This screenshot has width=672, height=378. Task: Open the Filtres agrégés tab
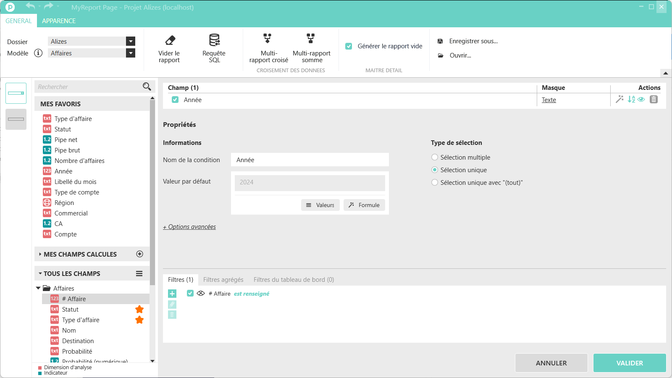click(x=223, y=280)
